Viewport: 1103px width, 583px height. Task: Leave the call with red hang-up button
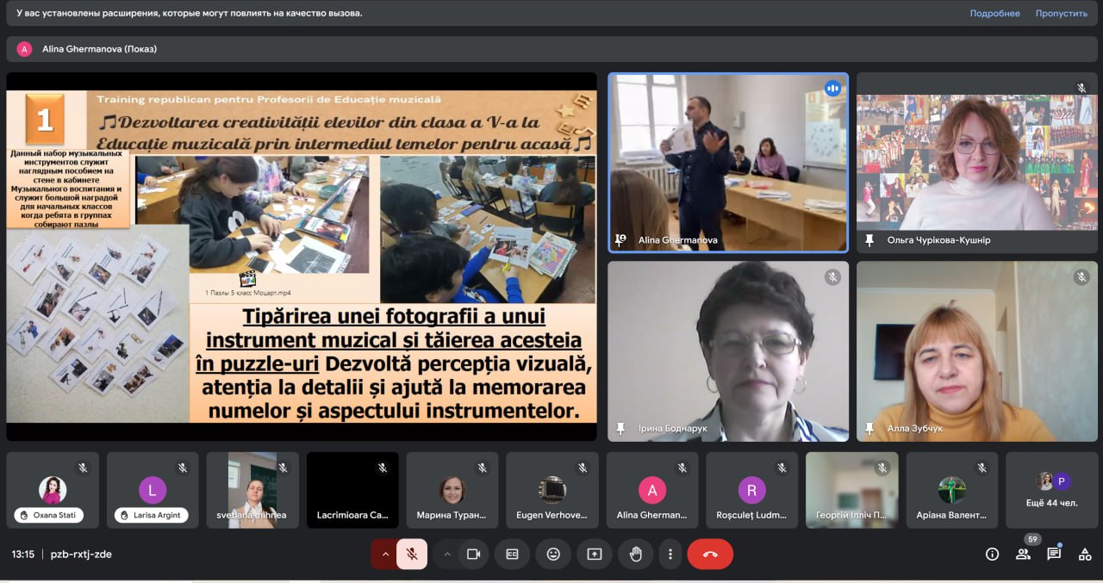tap(710, 555)
